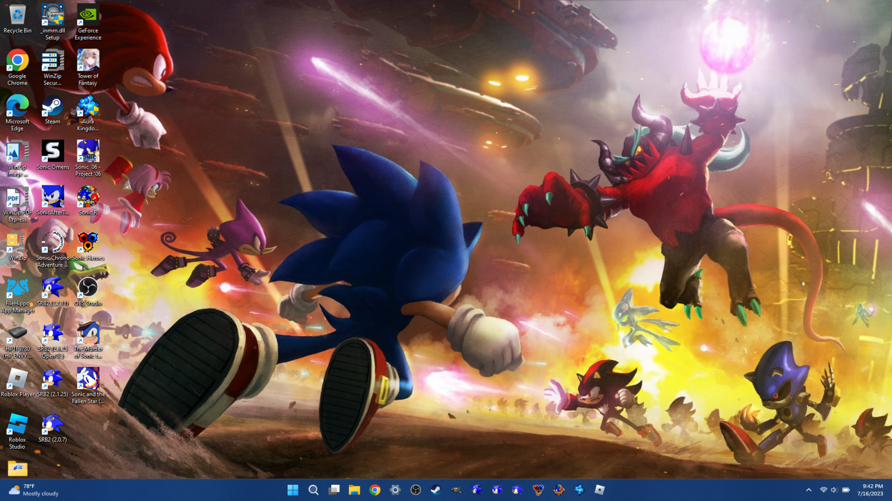The width and height of the screenshot is (892, 501).
Task: Open the HP1F9780 HP ENVY printer shortcut
Action: click(x=17, y=341)
